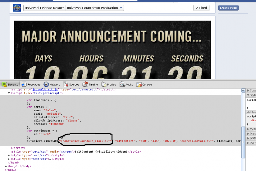The height and width of the screenshot is (171, 256).
Task: Click the elements panel scroll up arrow
Action: pos(243,90)
